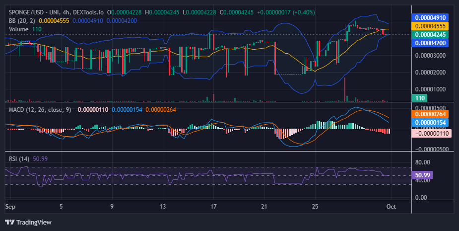The height and width of the screenshot is (231, 459).
Task: Click green 0.00004245 current price label
Action: click(430, 35)
